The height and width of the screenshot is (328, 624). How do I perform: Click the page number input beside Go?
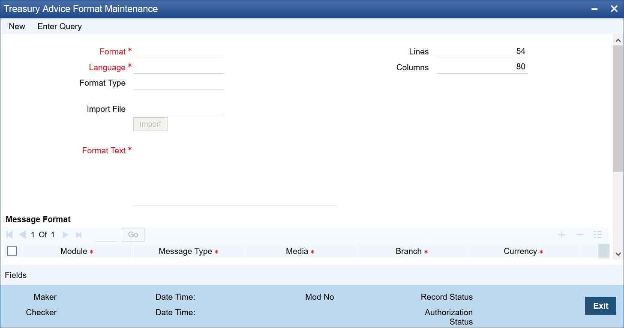pos(106,235)
